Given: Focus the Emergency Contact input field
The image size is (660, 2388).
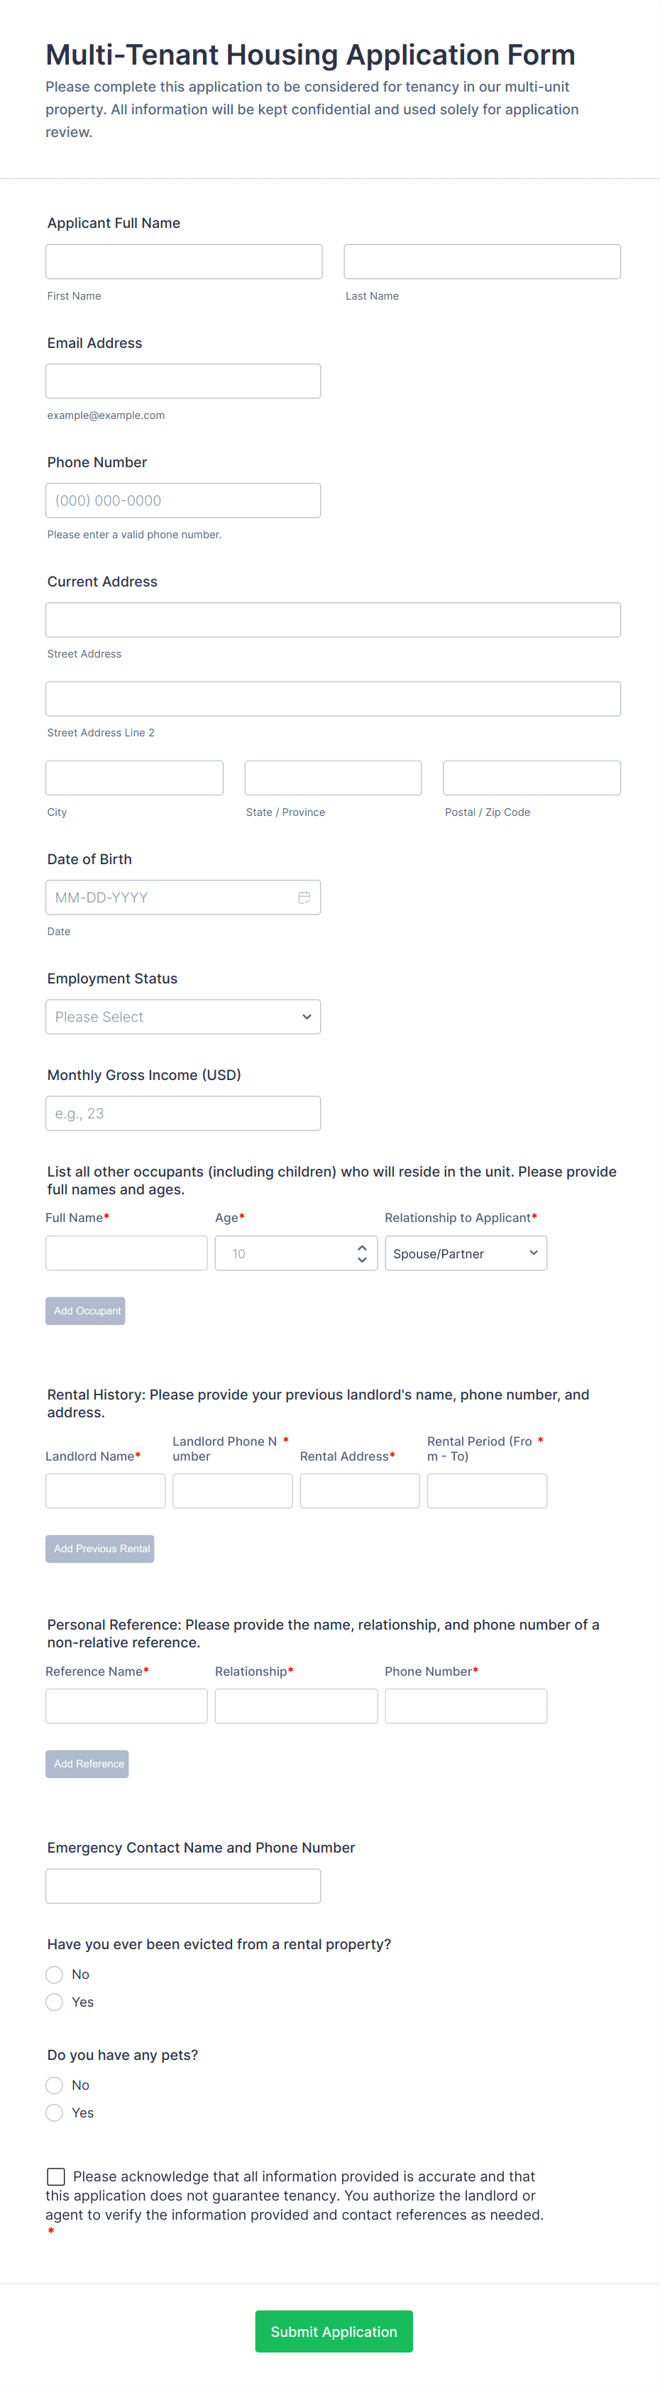Looking at the screenshot, I should 182,1885.
